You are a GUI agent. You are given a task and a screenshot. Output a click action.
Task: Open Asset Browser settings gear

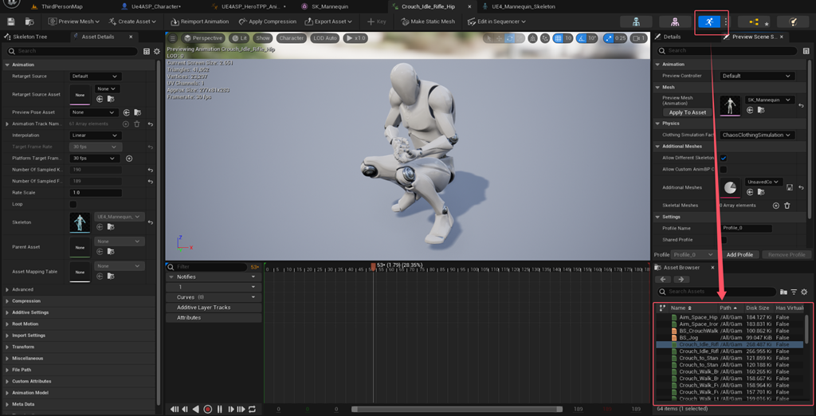point(804,292)
